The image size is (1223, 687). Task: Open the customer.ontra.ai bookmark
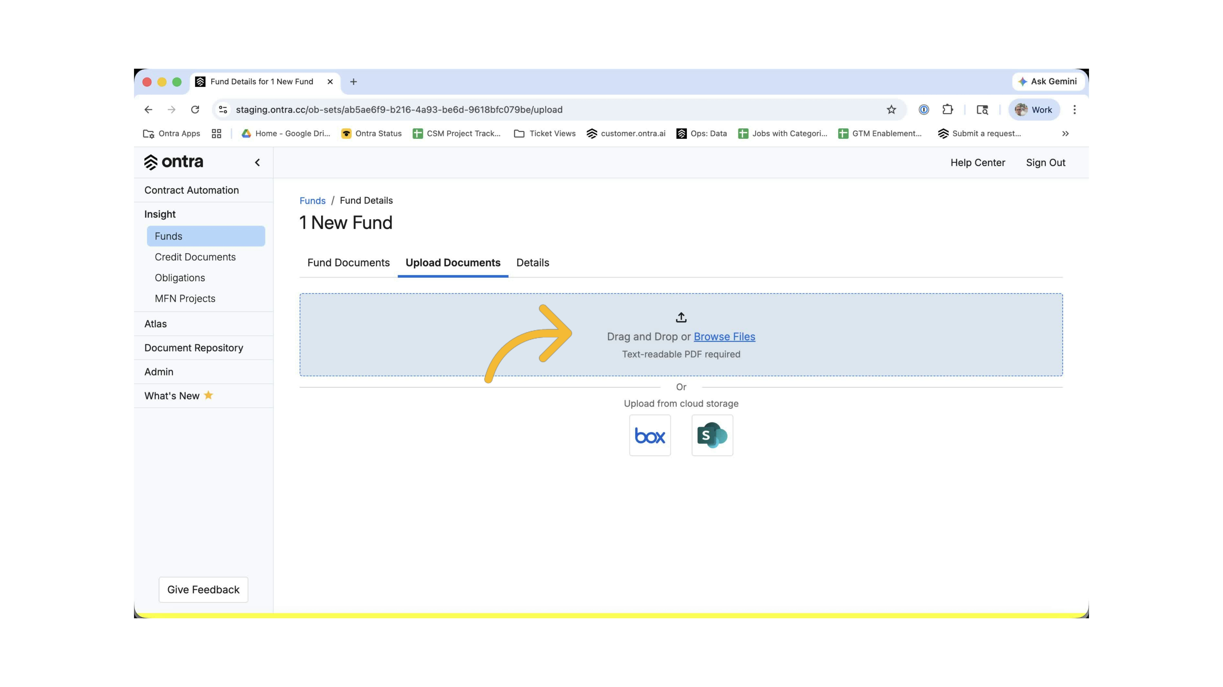tap(626, 134)
